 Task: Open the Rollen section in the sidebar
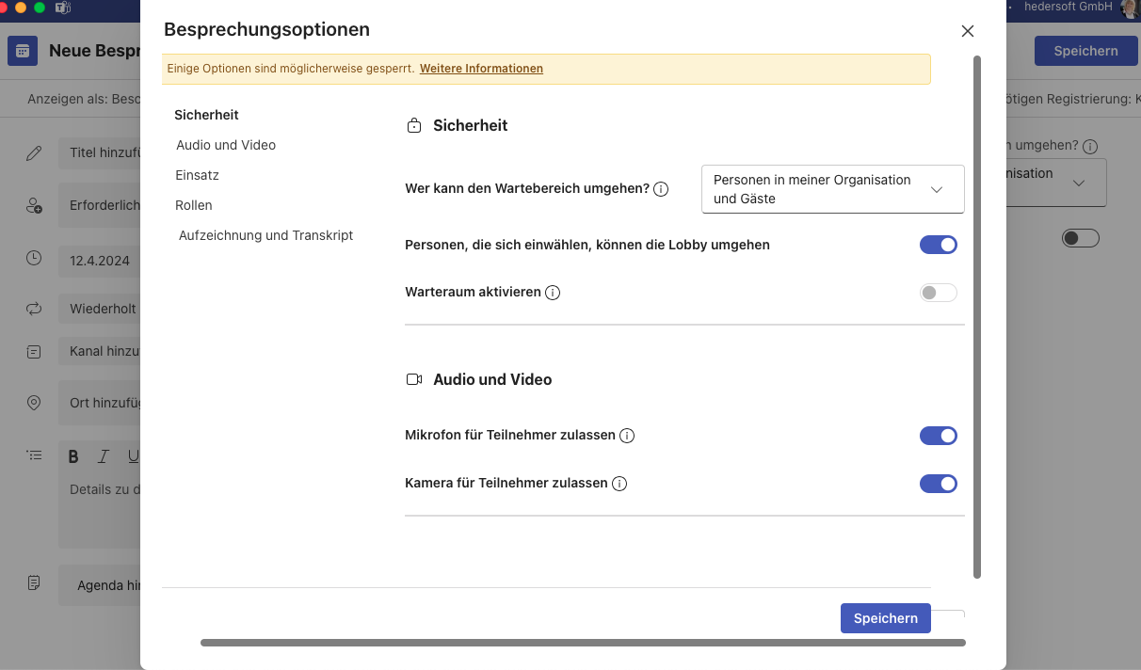click(x=194, y=205)
